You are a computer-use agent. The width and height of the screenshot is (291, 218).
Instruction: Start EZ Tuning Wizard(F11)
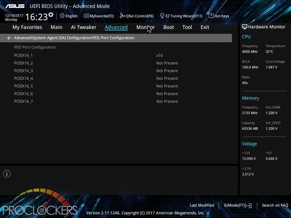(x=184, y=16)
